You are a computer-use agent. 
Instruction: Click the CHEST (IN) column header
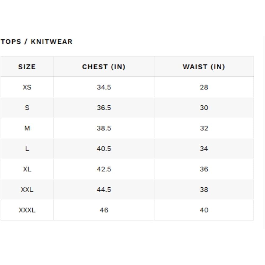point(104,67)
